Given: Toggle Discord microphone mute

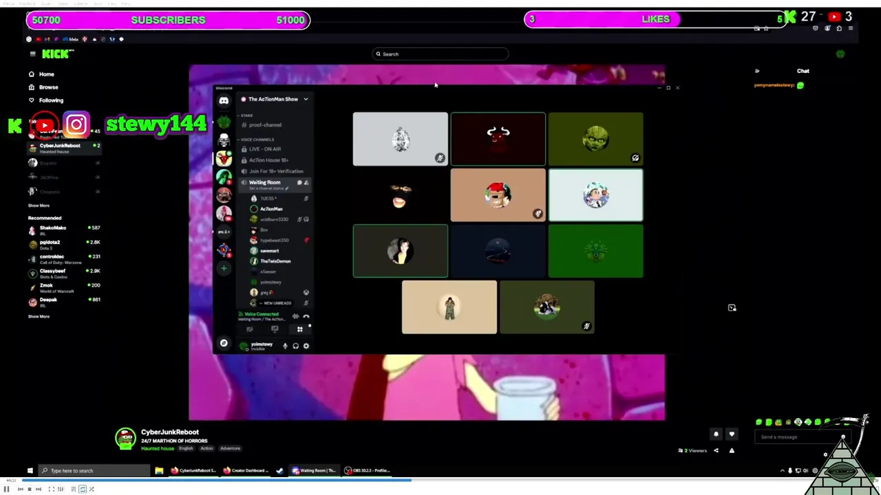Looking at the screenshot, I should coord(285,346).
